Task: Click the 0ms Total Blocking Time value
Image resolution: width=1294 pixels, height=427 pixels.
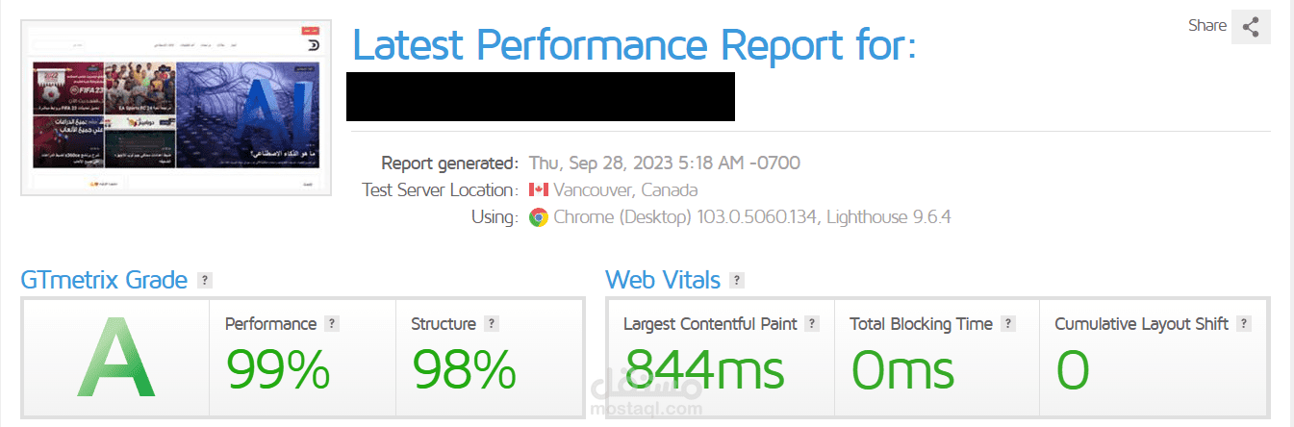Action: coord(902,370)
